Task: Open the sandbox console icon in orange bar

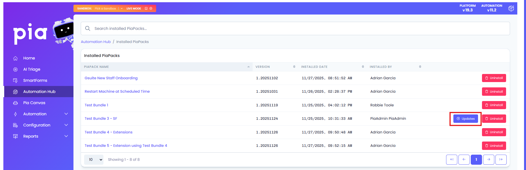Action: pos(146,9)
